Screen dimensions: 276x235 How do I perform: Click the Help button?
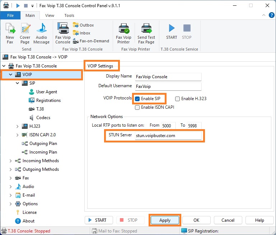point(259,220)
